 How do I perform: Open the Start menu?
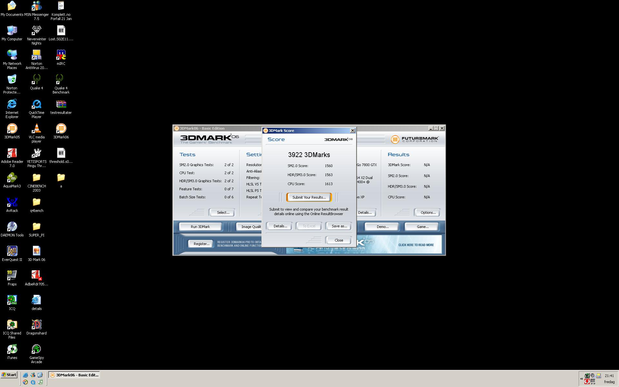(x=9, y=375)
